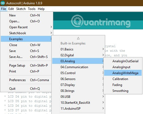143x114 pixels.
Task: Expand the 10.StarterKit_BasicKit category
Action: click(x=78, y=102)
